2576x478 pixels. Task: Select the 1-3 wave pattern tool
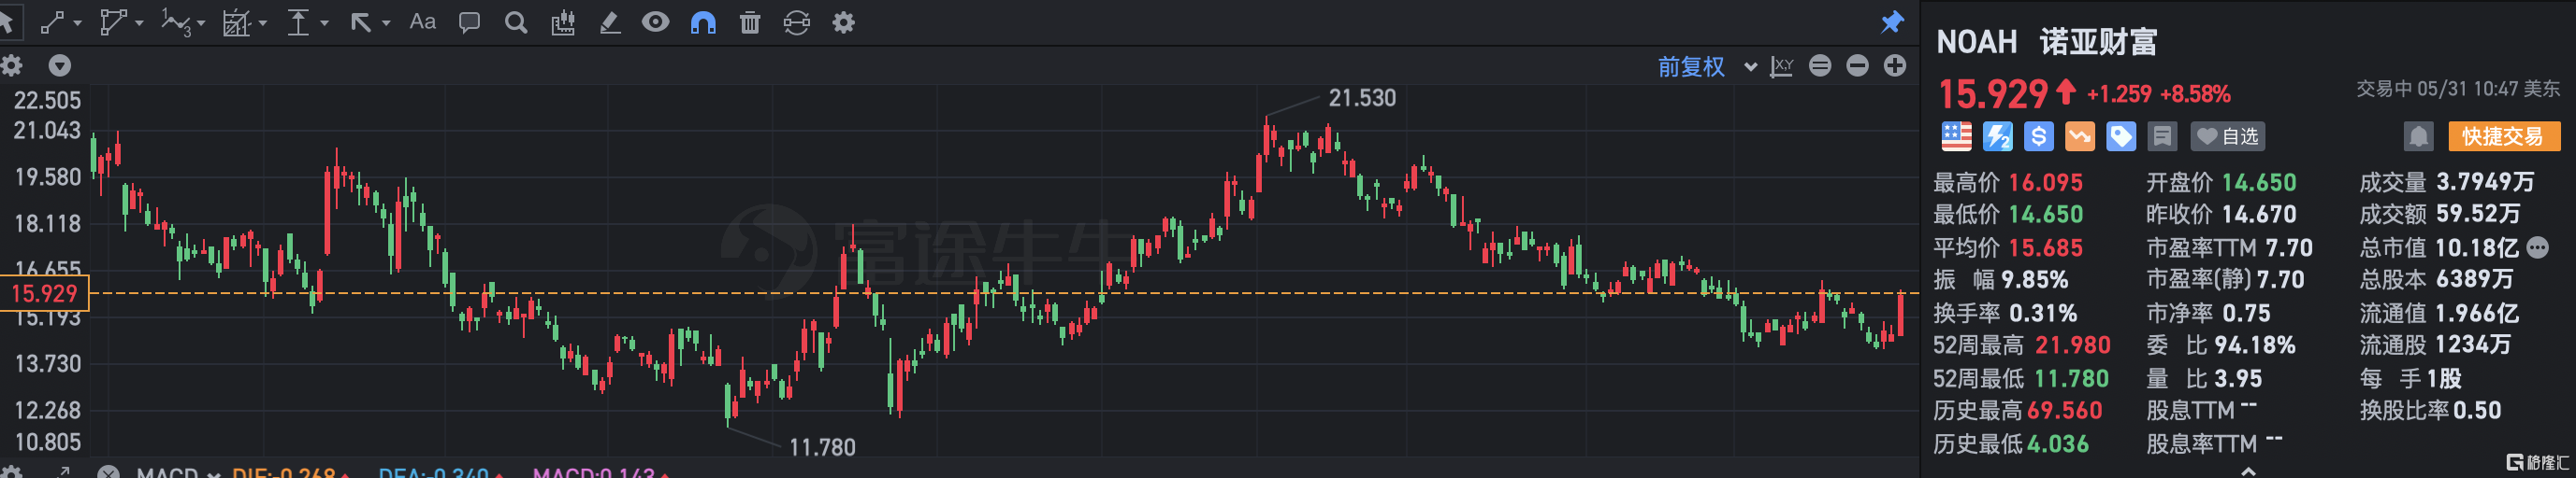[175, 22]
